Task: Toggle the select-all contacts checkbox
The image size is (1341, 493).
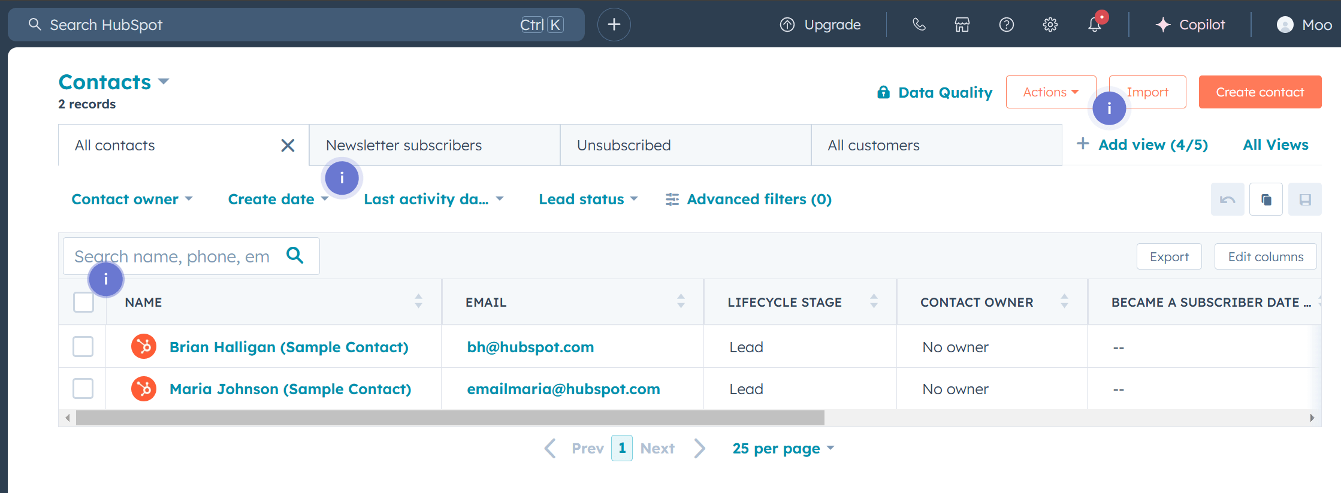Action: click(x=83, y=302)
